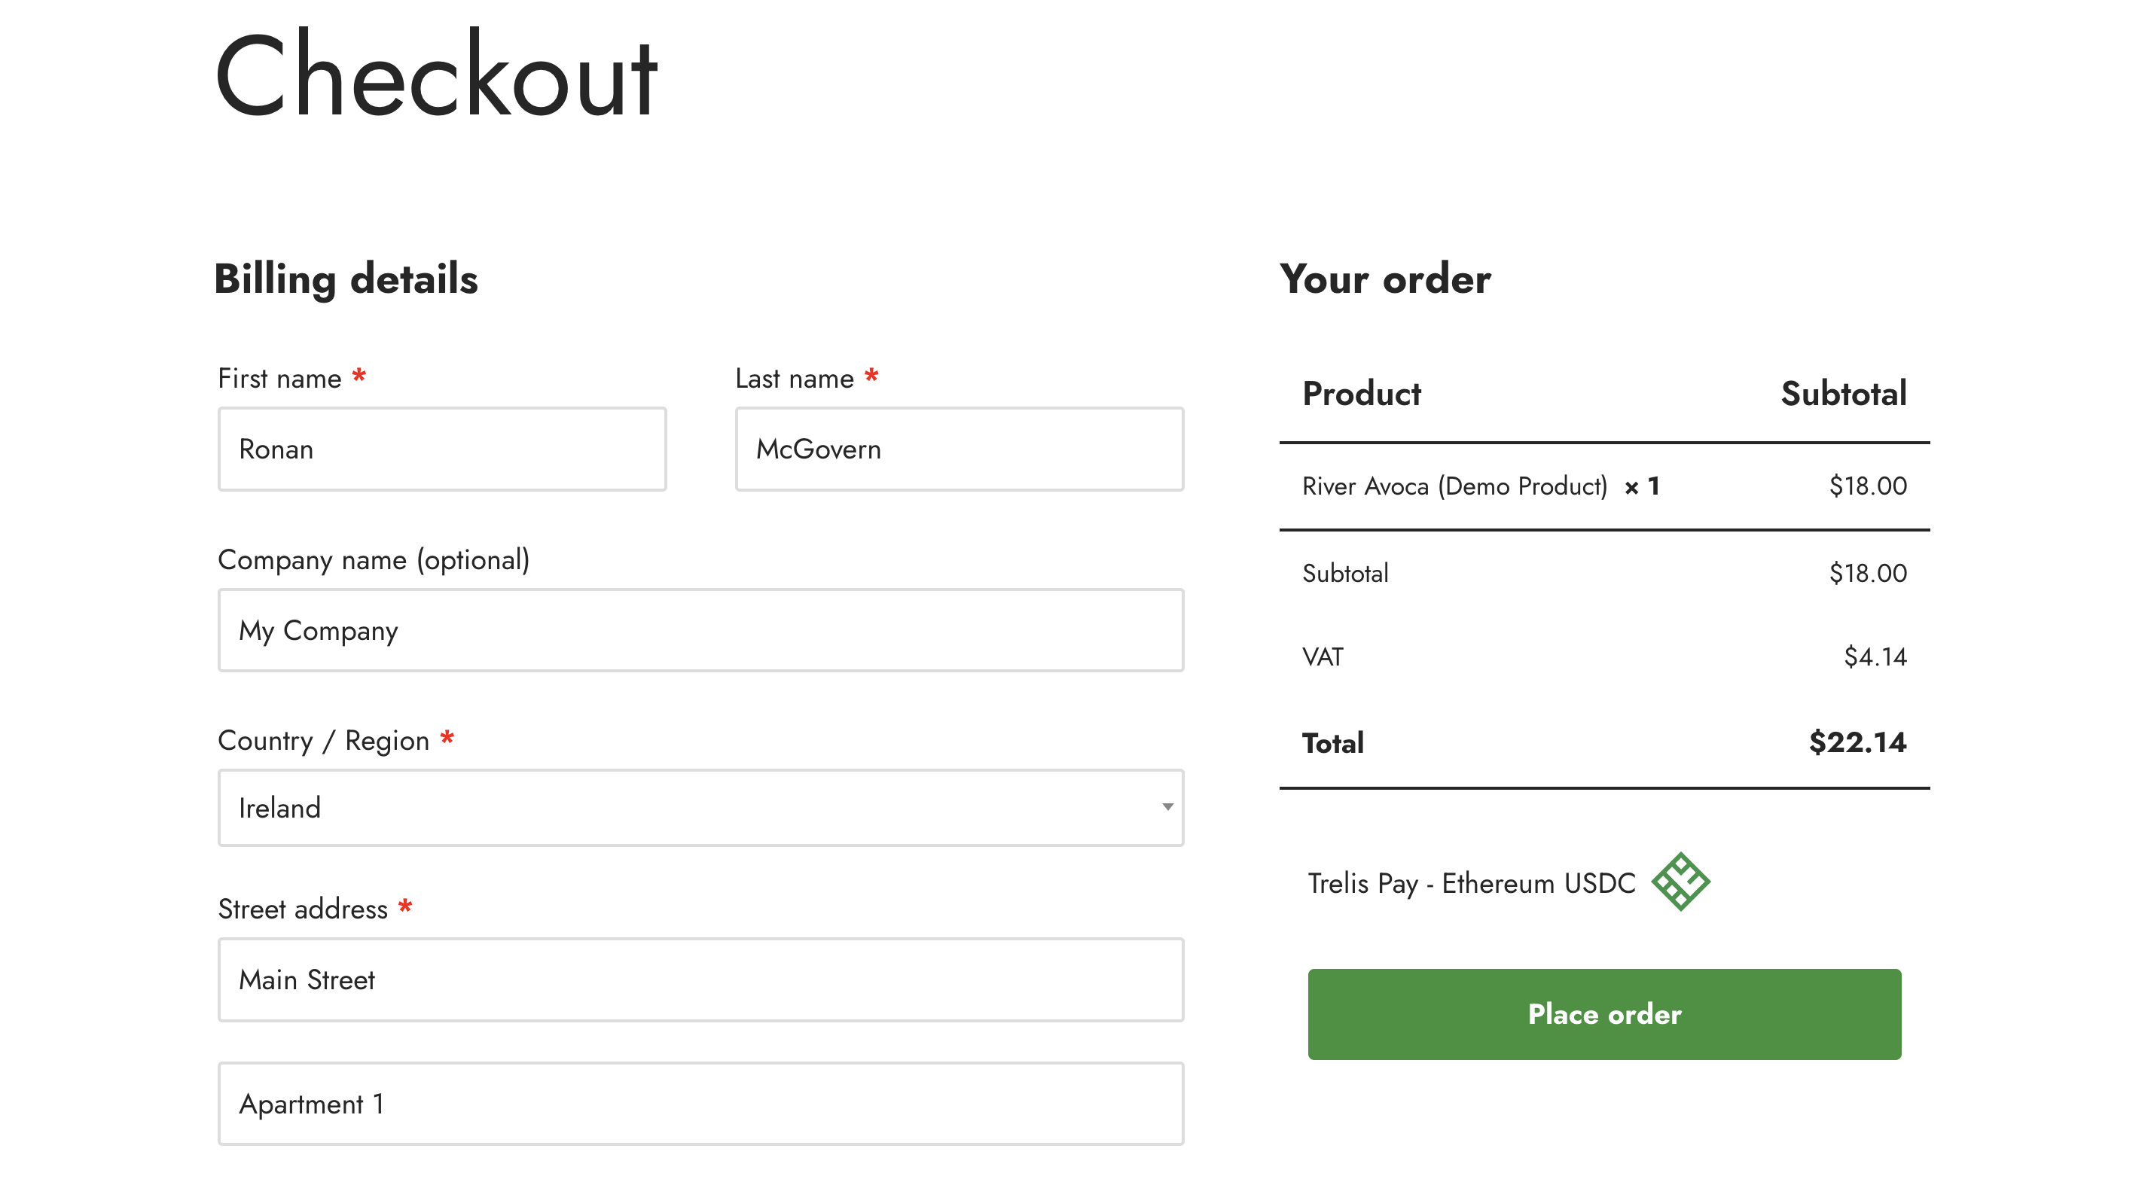Click the Billing details heading

pyautogui.click(x=346, y=279)
